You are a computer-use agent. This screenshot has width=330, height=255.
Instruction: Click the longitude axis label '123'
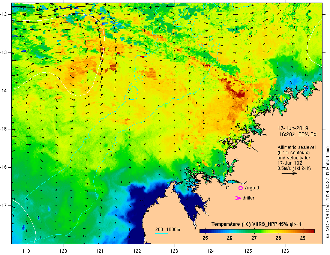click(174, 251)
